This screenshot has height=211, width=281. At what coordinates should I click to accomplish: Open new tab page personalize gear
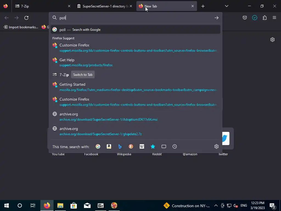click(272, 40)
